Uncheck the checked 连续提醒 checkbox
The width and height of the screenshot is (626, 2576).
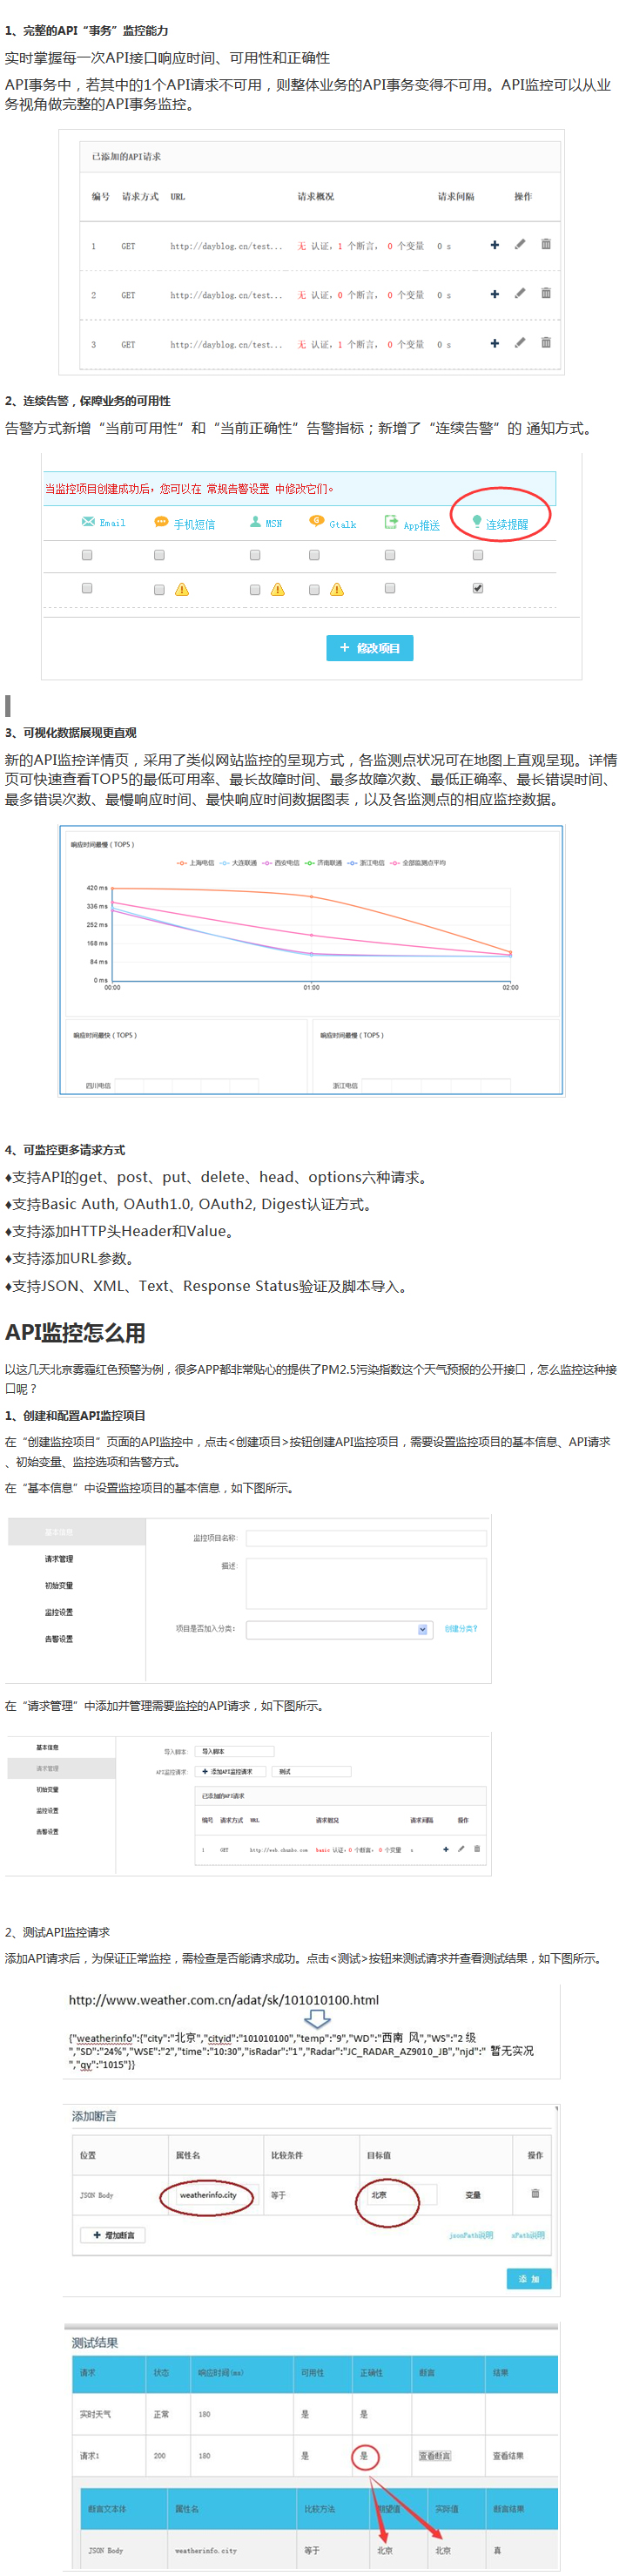(478, 588)
